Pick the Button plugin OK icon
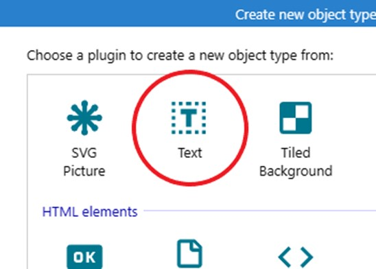This screenshot has width=376, height=269. [x=84, y=257]
